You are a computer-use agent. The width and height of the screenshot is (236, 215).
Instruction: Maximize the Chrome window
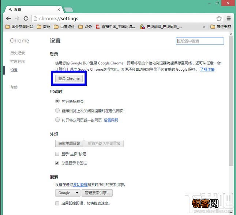(217, 3)
